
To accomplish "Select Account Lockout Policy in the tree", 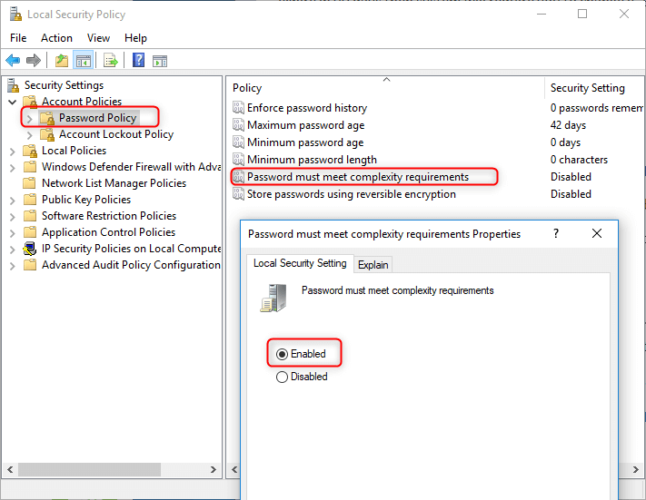I will pyautogui.click(x=115, y=134).
